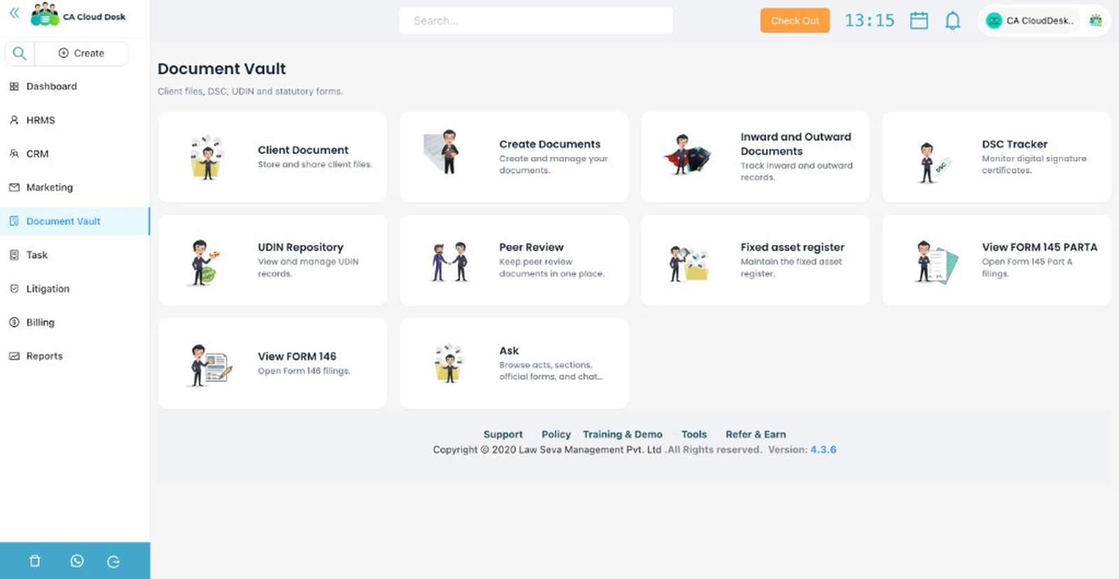Click the Ask card illustration
This screenshot has width=1119, height=579.
click(x=448, y=363)
